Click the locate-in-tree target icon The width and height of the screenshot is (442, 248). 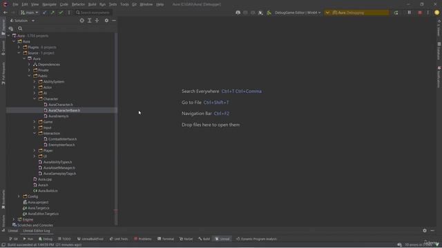(x=81, y=21)
